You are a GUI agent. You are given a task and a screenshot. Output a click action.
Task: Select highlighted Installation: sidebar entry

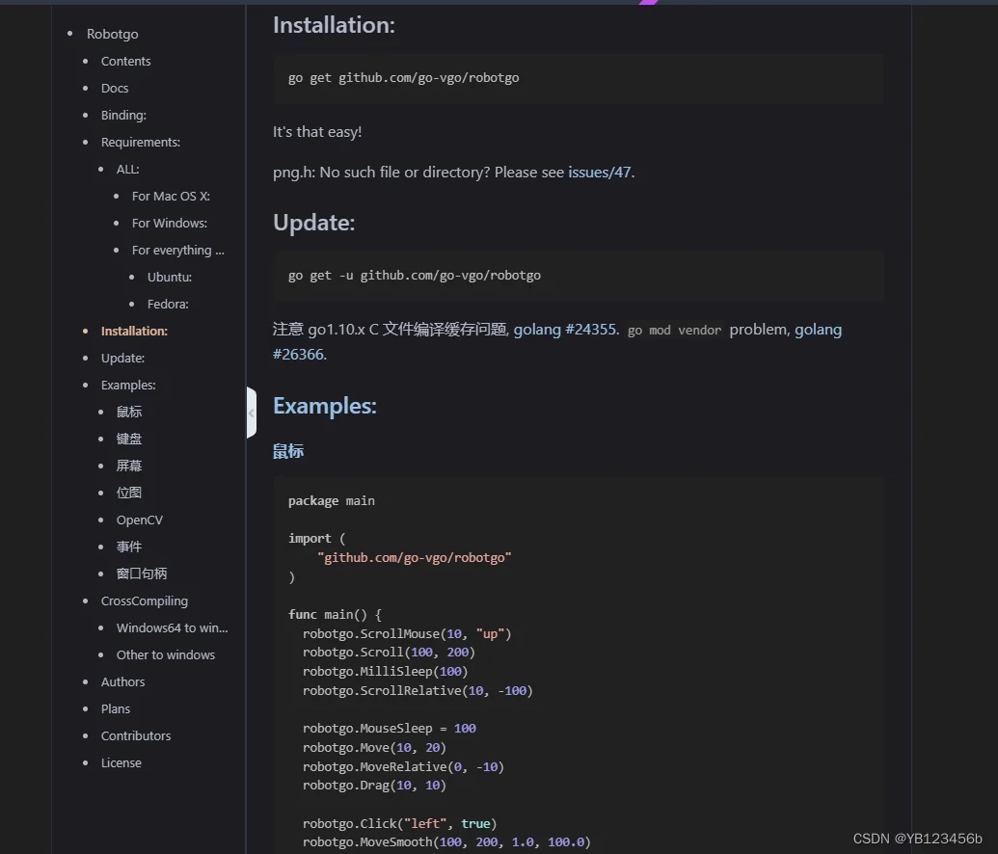coord(134,331)
